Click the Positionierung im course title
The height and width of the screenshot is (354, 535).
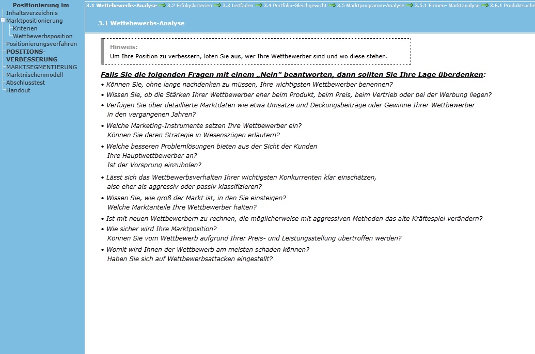click(41, 5)
